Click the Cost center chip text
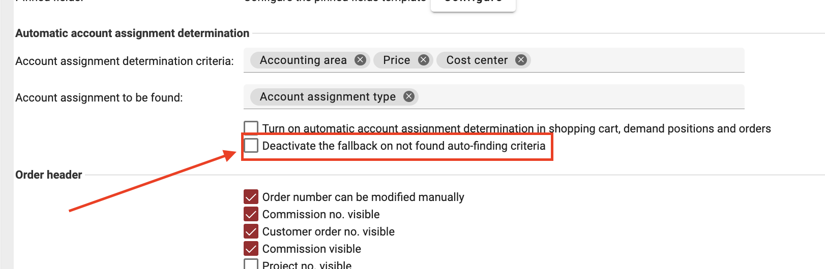Screen dimensions: 825x269 477,60
